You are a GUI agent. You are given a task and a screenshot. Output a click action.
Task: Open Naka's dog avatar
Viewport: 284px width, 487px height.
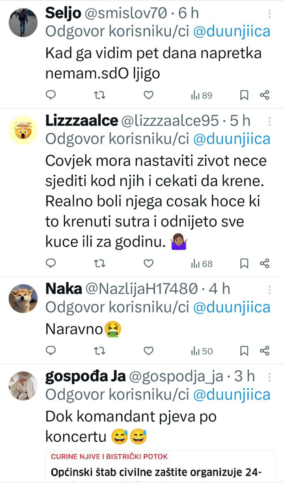tap(23, 298)
